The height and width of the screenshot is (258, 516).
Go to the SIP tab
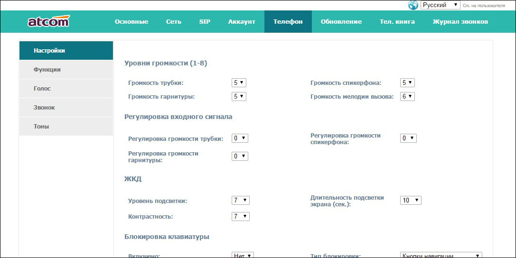click(205, 22)
